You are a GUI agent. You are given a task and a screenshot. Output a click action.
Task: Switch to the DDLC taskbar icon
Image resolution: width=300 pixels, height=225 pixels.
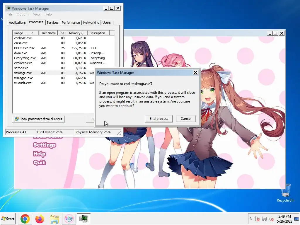69,219
